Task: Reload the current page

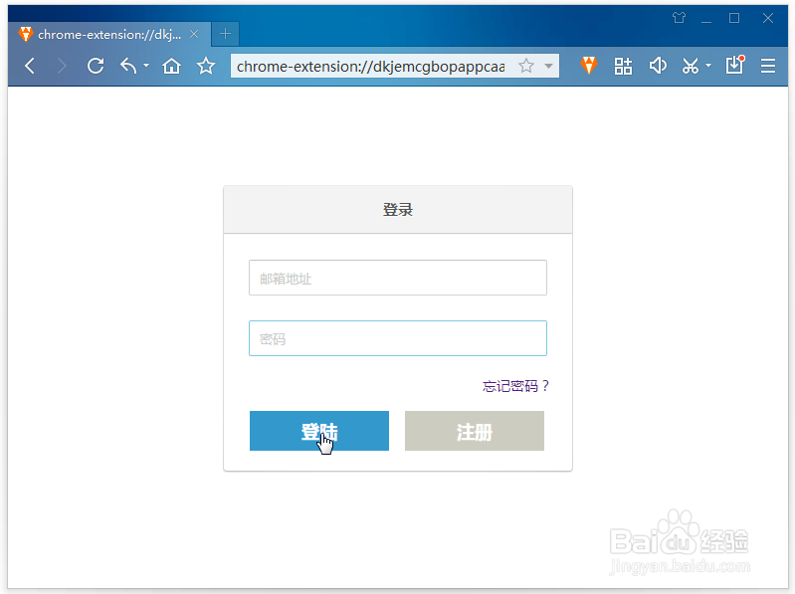Action: (x=96, y=66)
